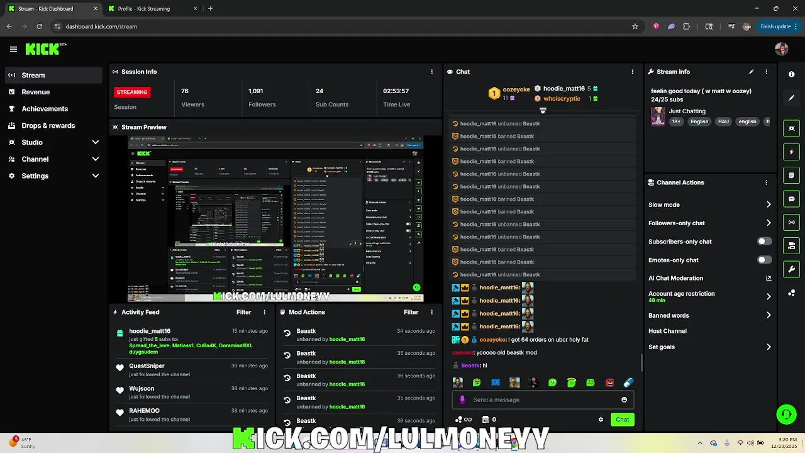Expand the Studio sidebar section
Image resolution: width=805 pixels, height=453 pixels.
pyautogui.click(x=96, y=142)
